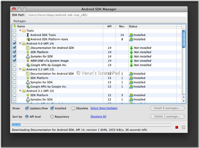This screenshot has width=199, height=148.
Task: Collapse the Android 3.2 (API 13) group
Action: pos(20,69)
